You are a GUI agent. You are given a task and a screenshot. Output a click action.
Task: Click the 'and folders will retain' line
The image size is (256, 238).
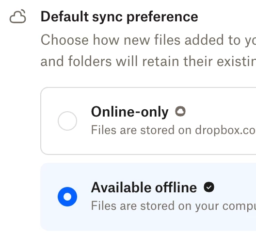148,61
